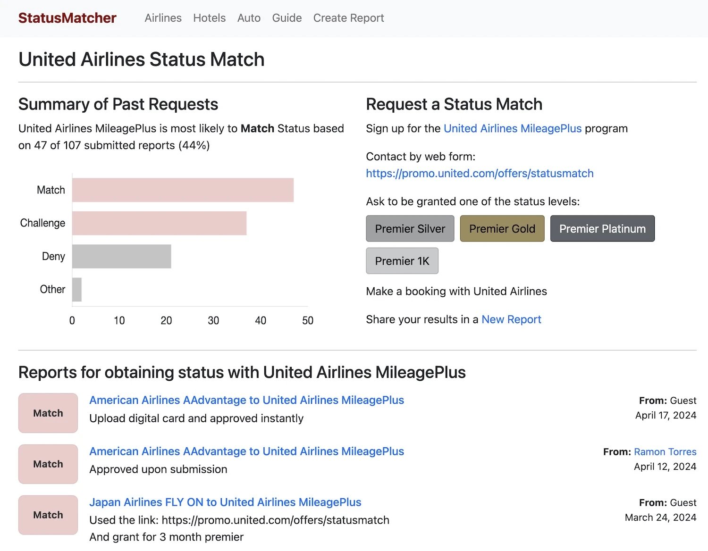Open United Airlines MileagePlus program link
708x551 pixels.
(x=512, y=128)
